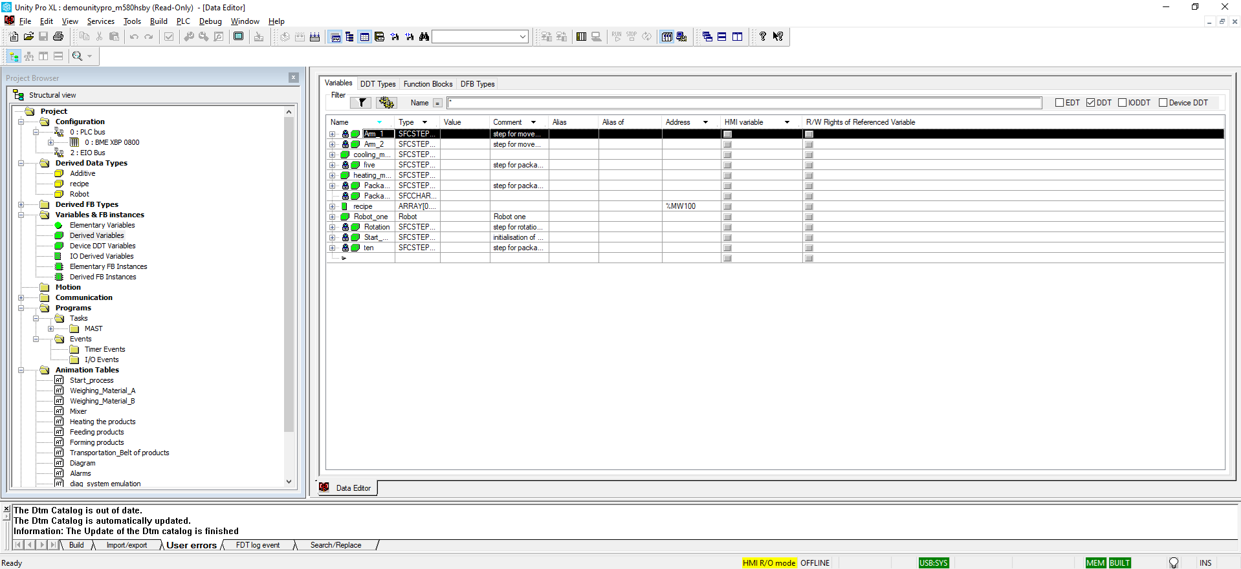Click the binoculars search icon

(424, 37)
